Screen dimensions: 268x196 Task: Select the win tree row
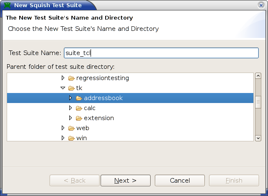130,138
